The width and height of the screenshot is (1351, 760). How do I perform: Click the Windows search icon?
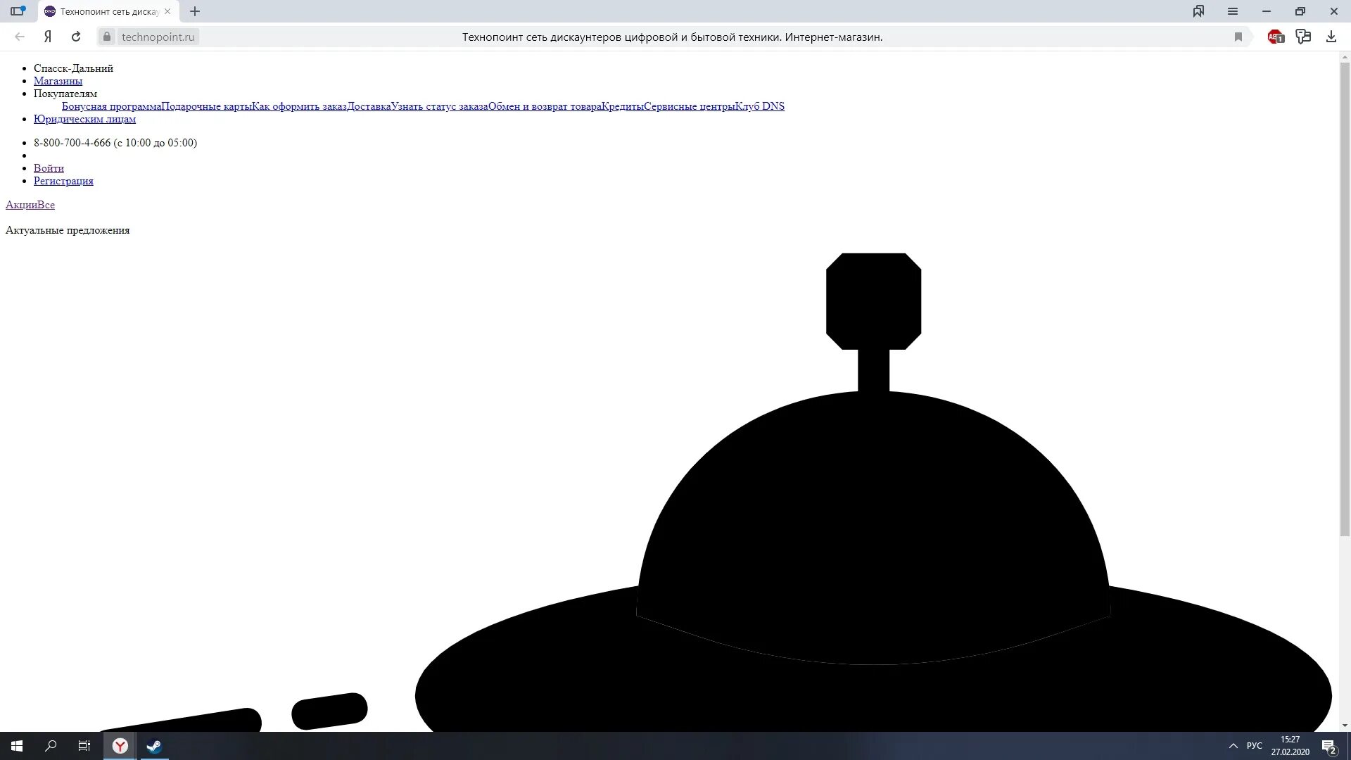pyautogui.click(x=49, y=747)
